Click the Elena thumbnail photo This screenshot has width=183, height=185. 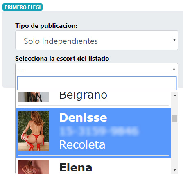coord(33,167)
